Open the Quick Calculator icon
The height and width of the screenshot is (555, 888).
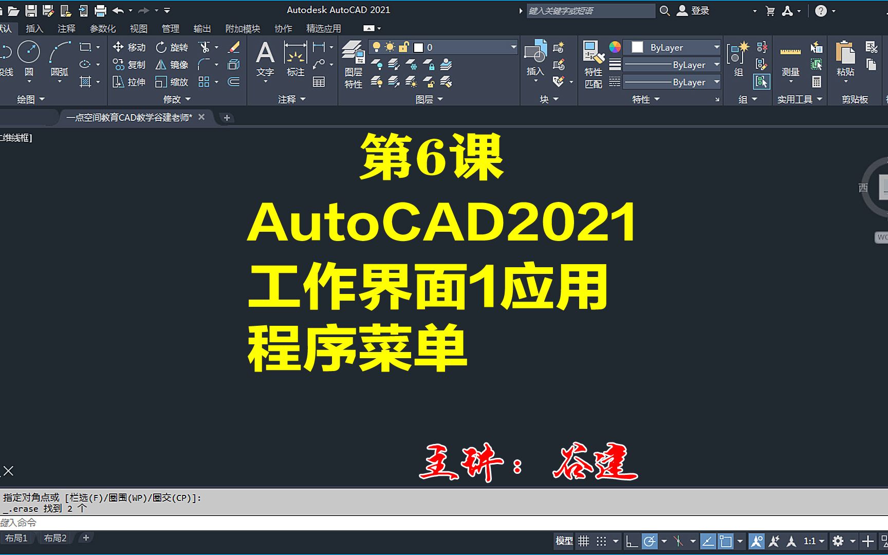817,82
